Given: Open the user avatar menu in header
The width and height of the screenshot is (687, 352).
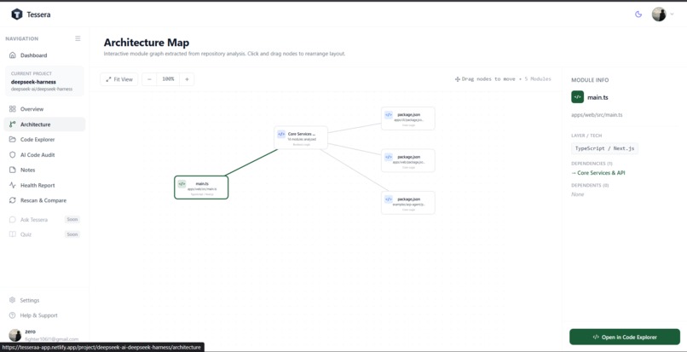Looking at the screenshot, I should pyautogui.click(x=659, y=14).
